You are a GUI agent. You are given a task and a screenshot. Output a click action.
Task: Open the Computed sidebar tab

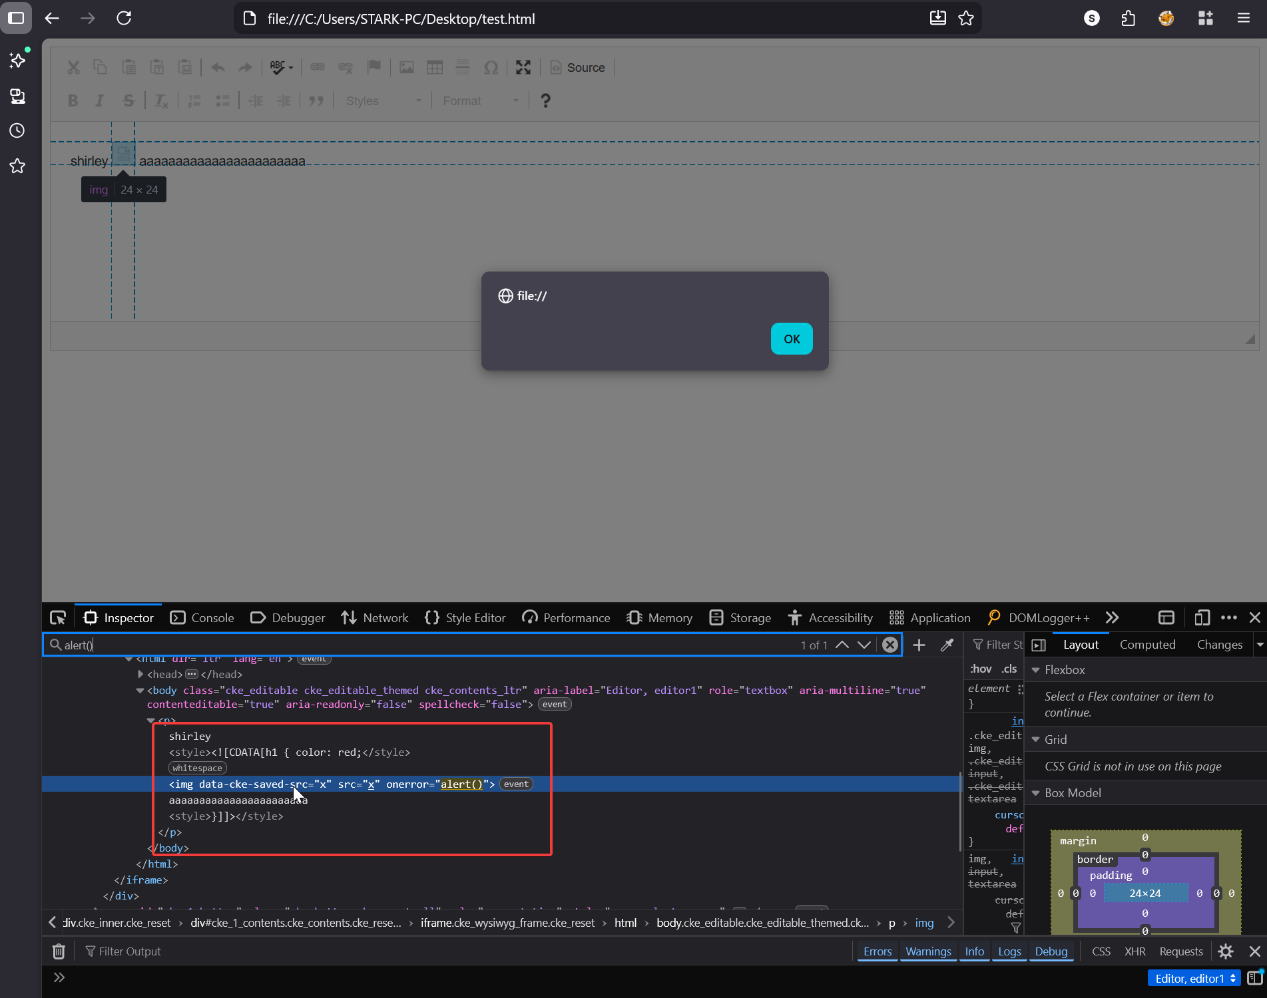(x=1147, y=644)
